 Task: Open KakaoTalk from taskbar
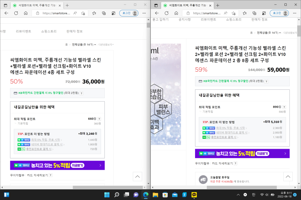point(194,195)
